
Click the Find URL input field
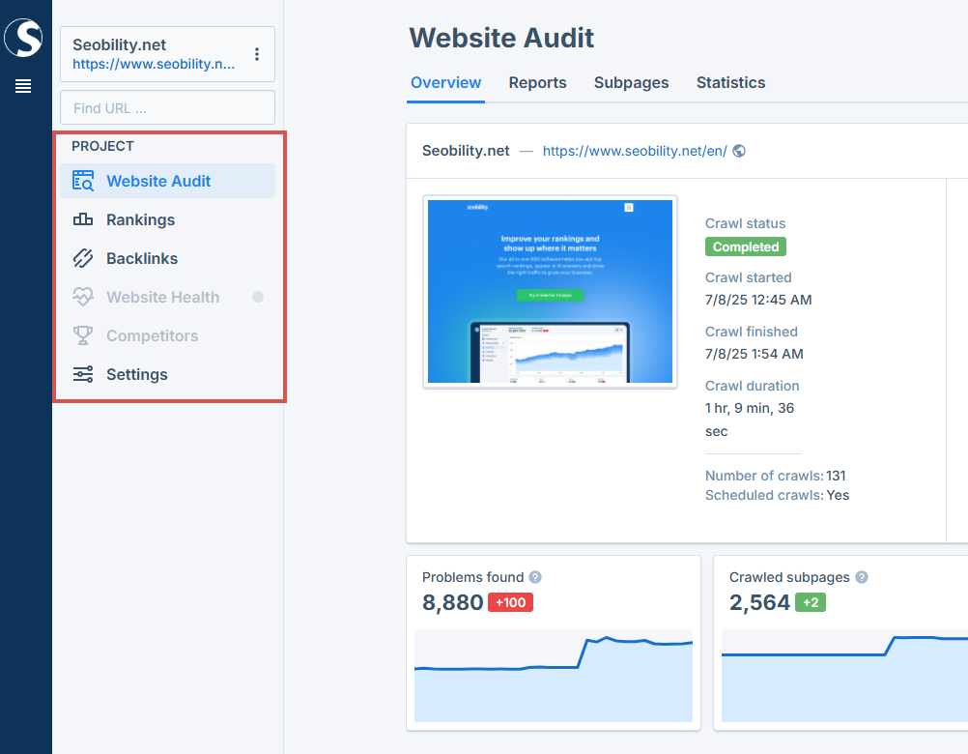167,107
